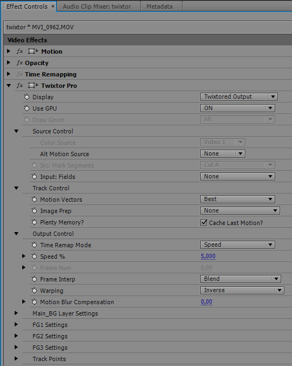
Task: Switch to the Metadata tab
Action: [161, 7]
